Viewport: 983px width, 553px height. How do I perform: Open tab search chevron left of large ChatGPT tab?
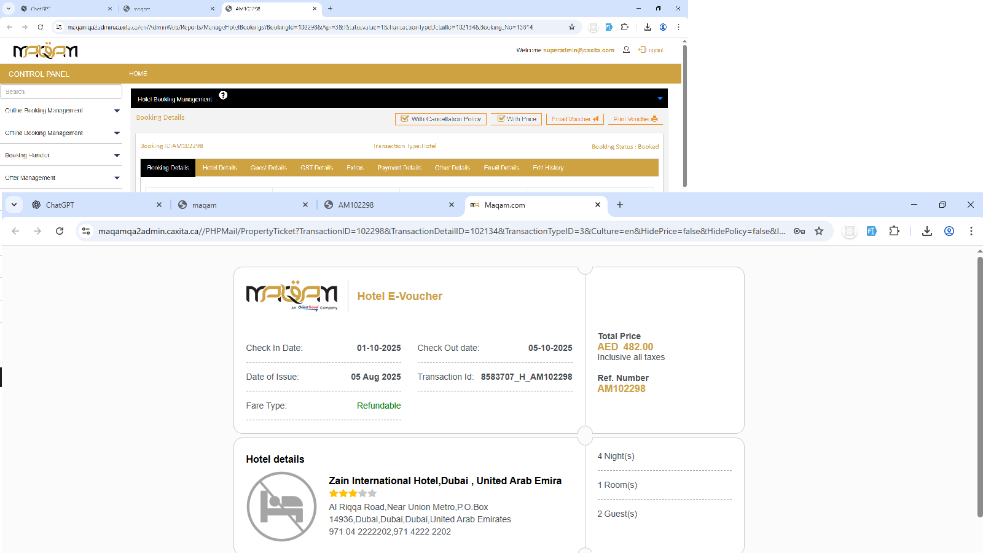pos(14,205)
